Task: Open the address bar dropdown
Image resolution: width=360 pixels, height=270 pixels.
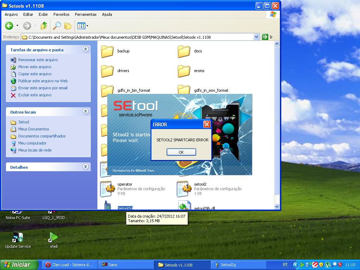Action: [256, 37]
